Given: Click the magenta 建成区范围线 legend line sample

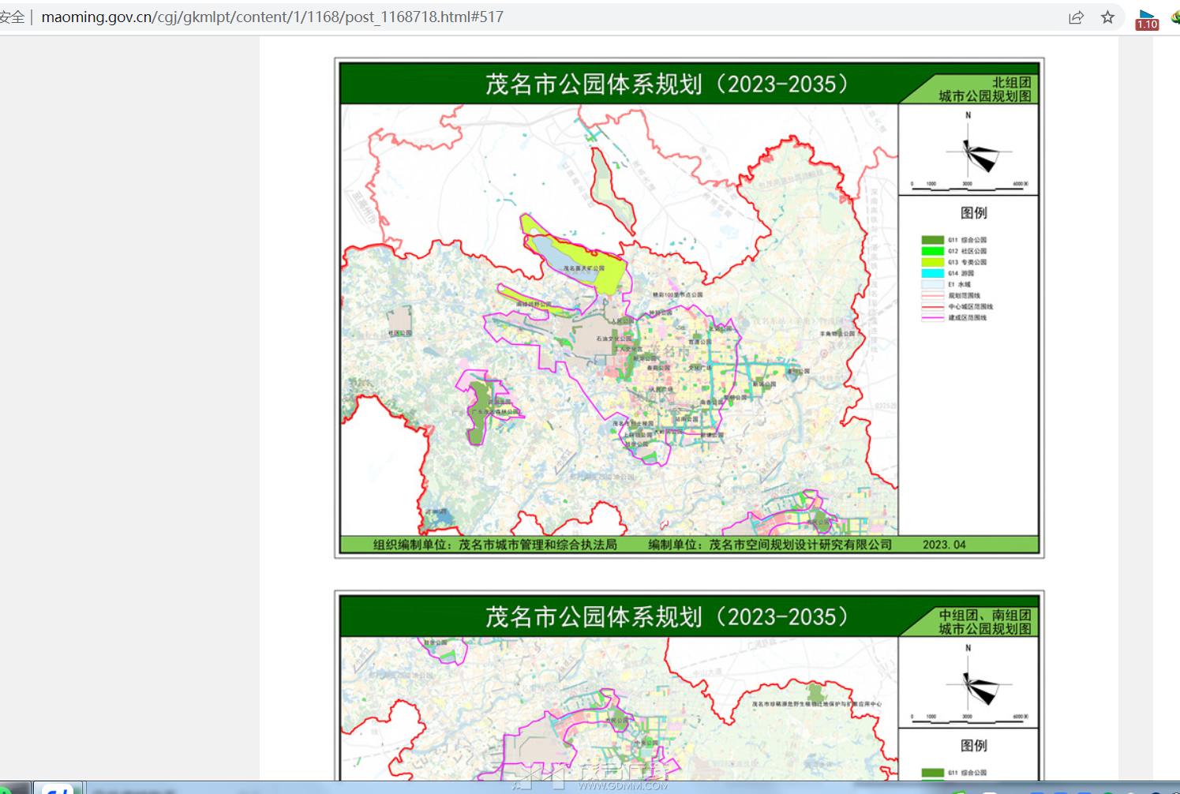Looking at the screenshot, I should pos(933,317).
